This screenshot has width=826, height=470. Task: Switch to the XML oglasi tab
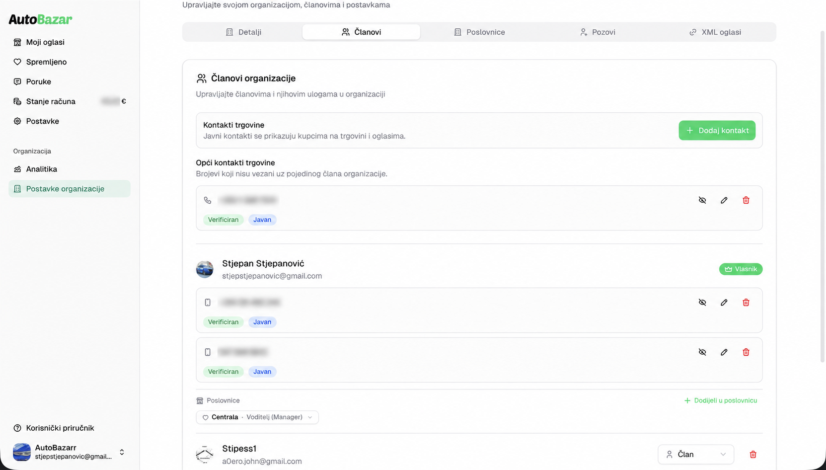pos(715,32)
